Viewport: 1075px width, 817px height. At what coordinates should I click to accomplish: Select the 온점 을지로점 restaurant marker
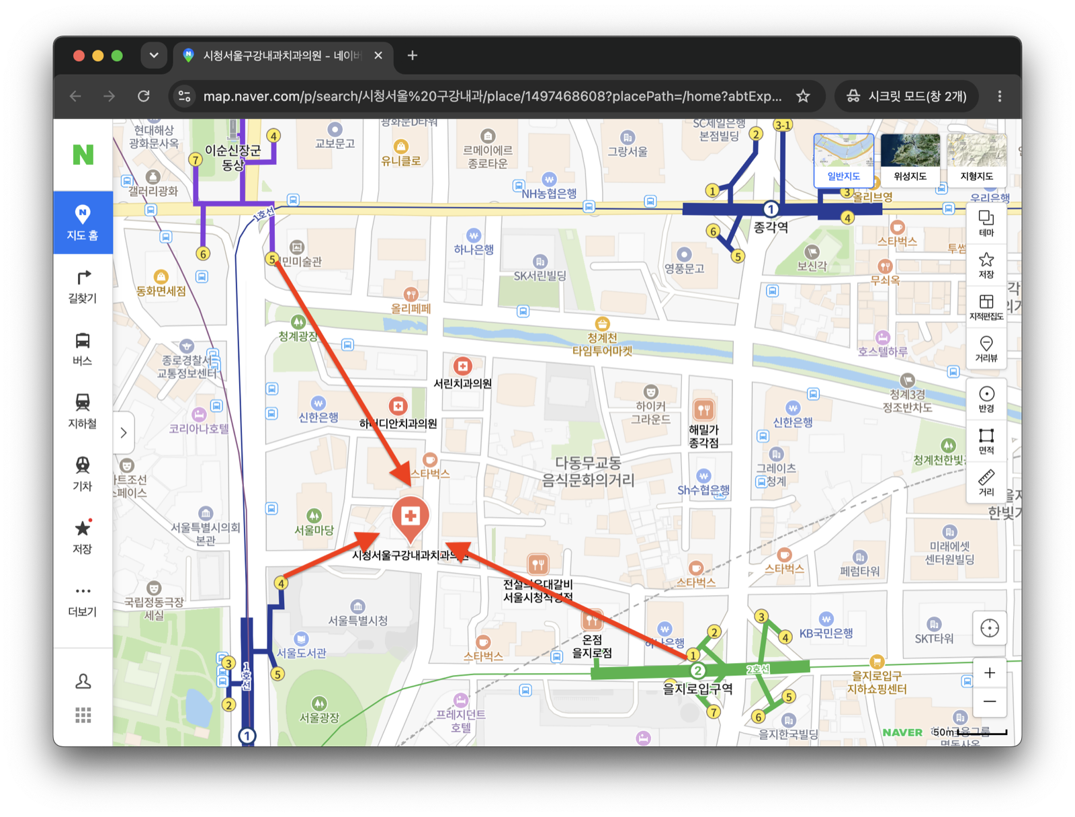pyautogui.click(x=592, y=619)
